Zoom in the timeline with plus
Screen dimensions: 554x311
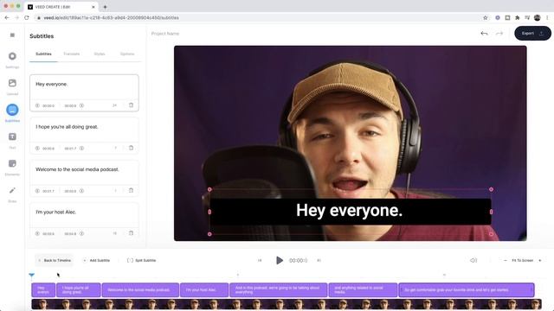click(x=540, y=260)
